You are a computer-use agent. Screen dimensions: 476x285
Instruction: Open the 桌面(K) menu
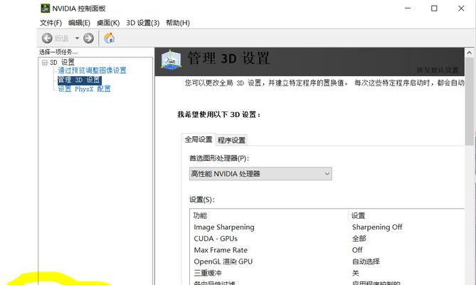108,23
